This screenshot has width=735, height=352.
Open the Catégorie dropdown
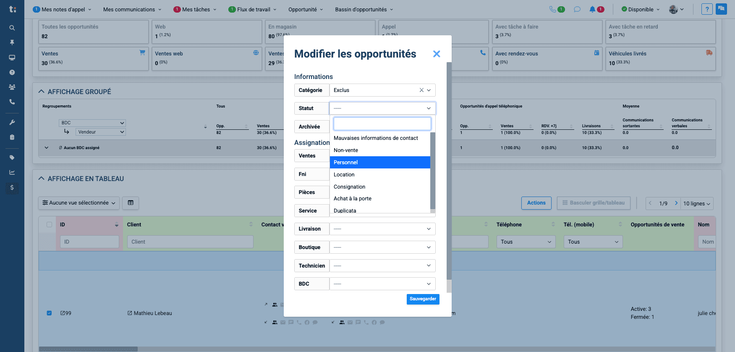429,90
